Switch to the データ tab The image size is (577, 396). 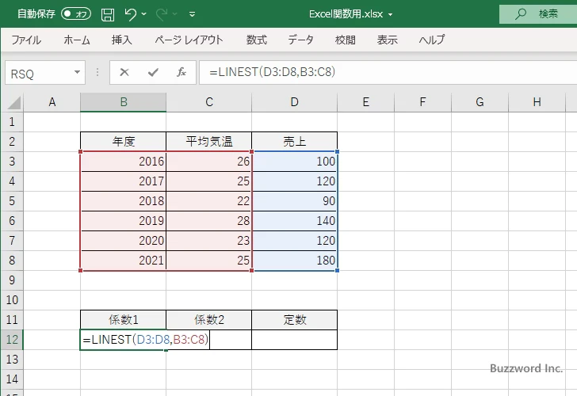[300, 40]
